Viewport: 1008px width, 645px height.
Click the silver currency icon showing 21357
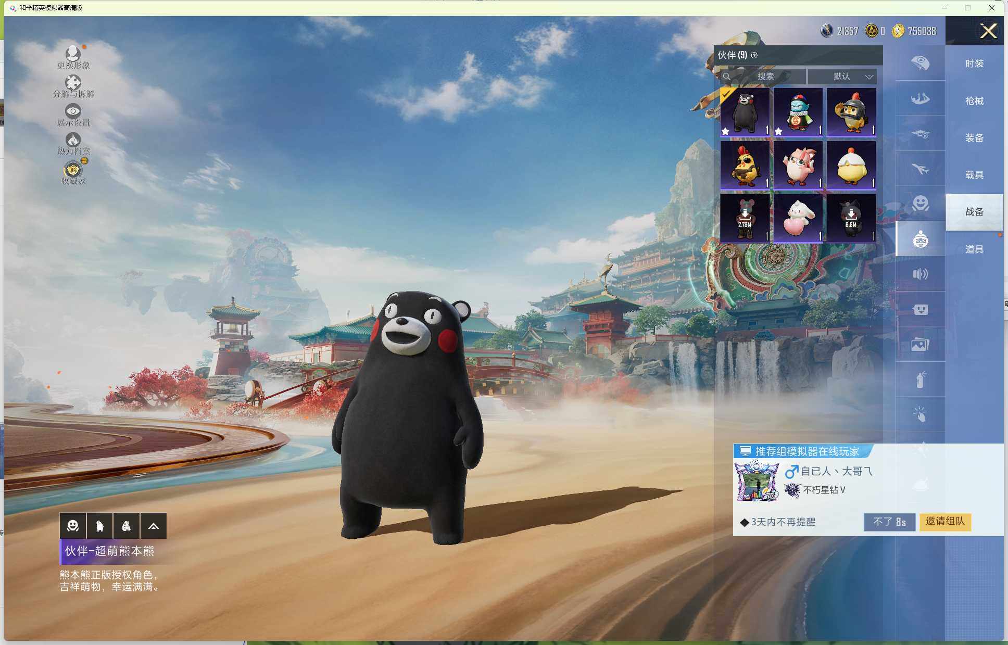coord(827,31)
